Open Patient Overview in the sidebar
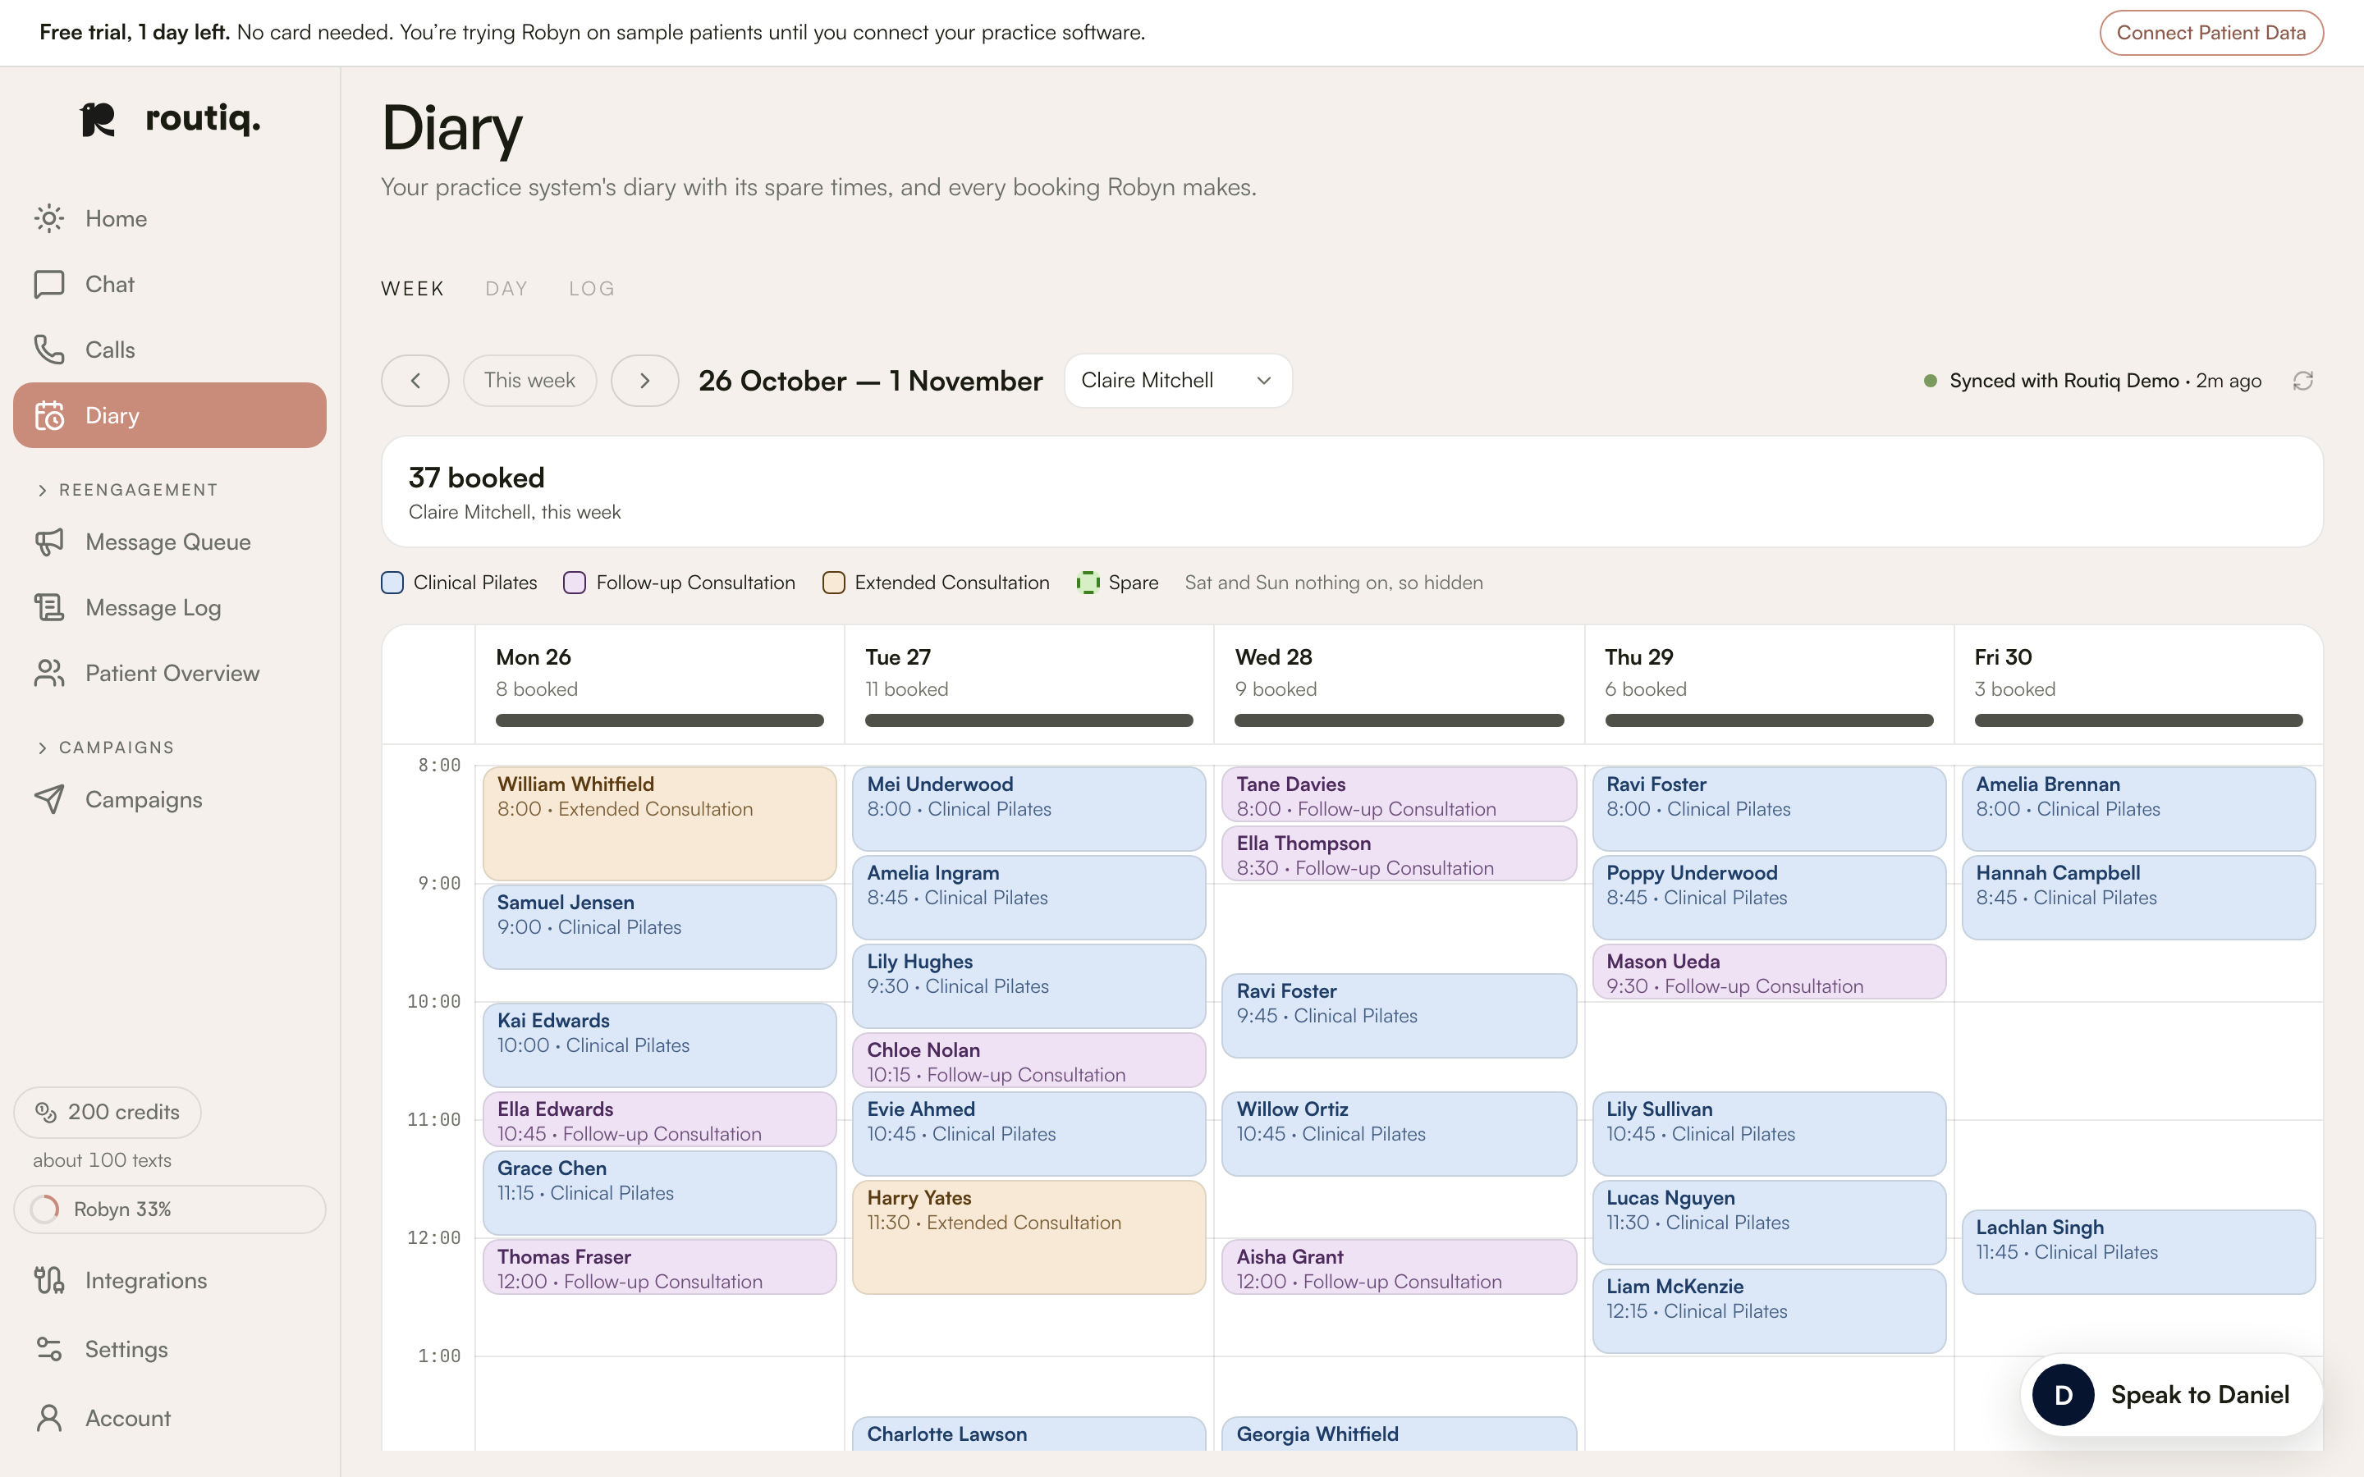2364x1477 pixels. coord(170,673)
